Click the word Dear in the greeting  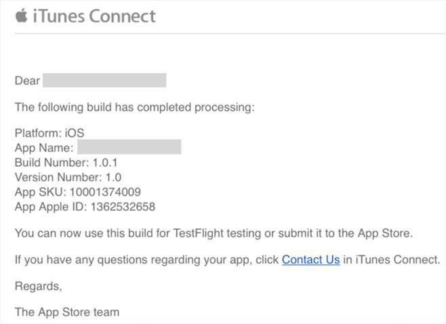tap(27, 81)
